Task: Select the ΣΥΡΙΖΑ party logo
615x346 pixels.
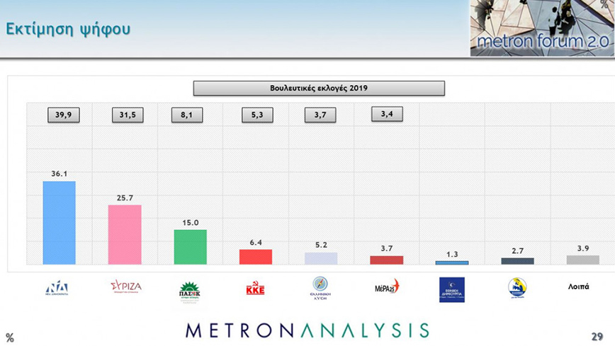Action: 125,287
